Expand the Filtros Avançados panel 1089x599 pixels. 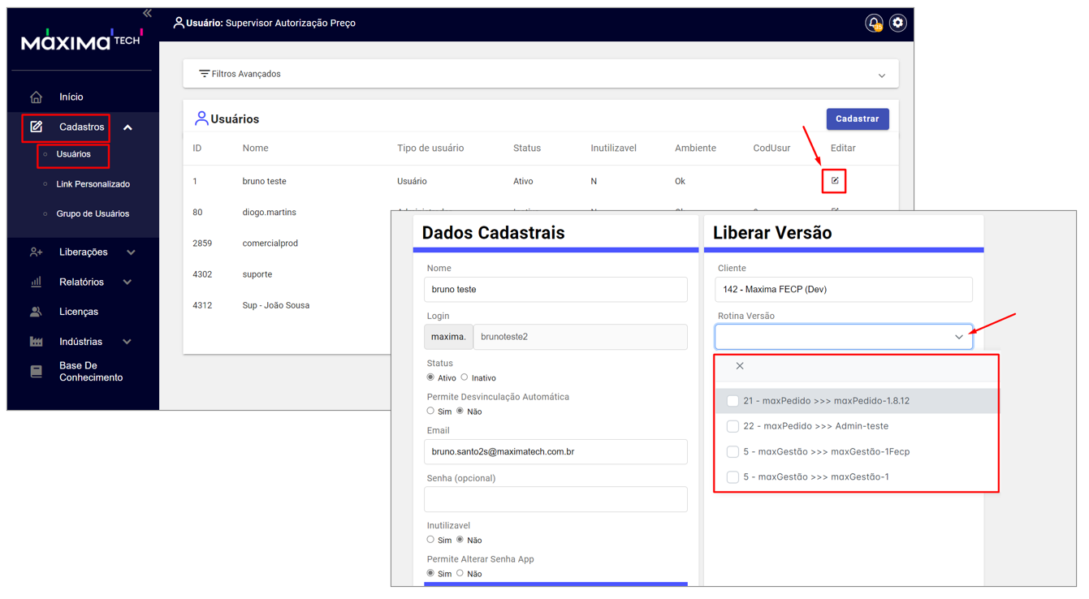[881, 75]
